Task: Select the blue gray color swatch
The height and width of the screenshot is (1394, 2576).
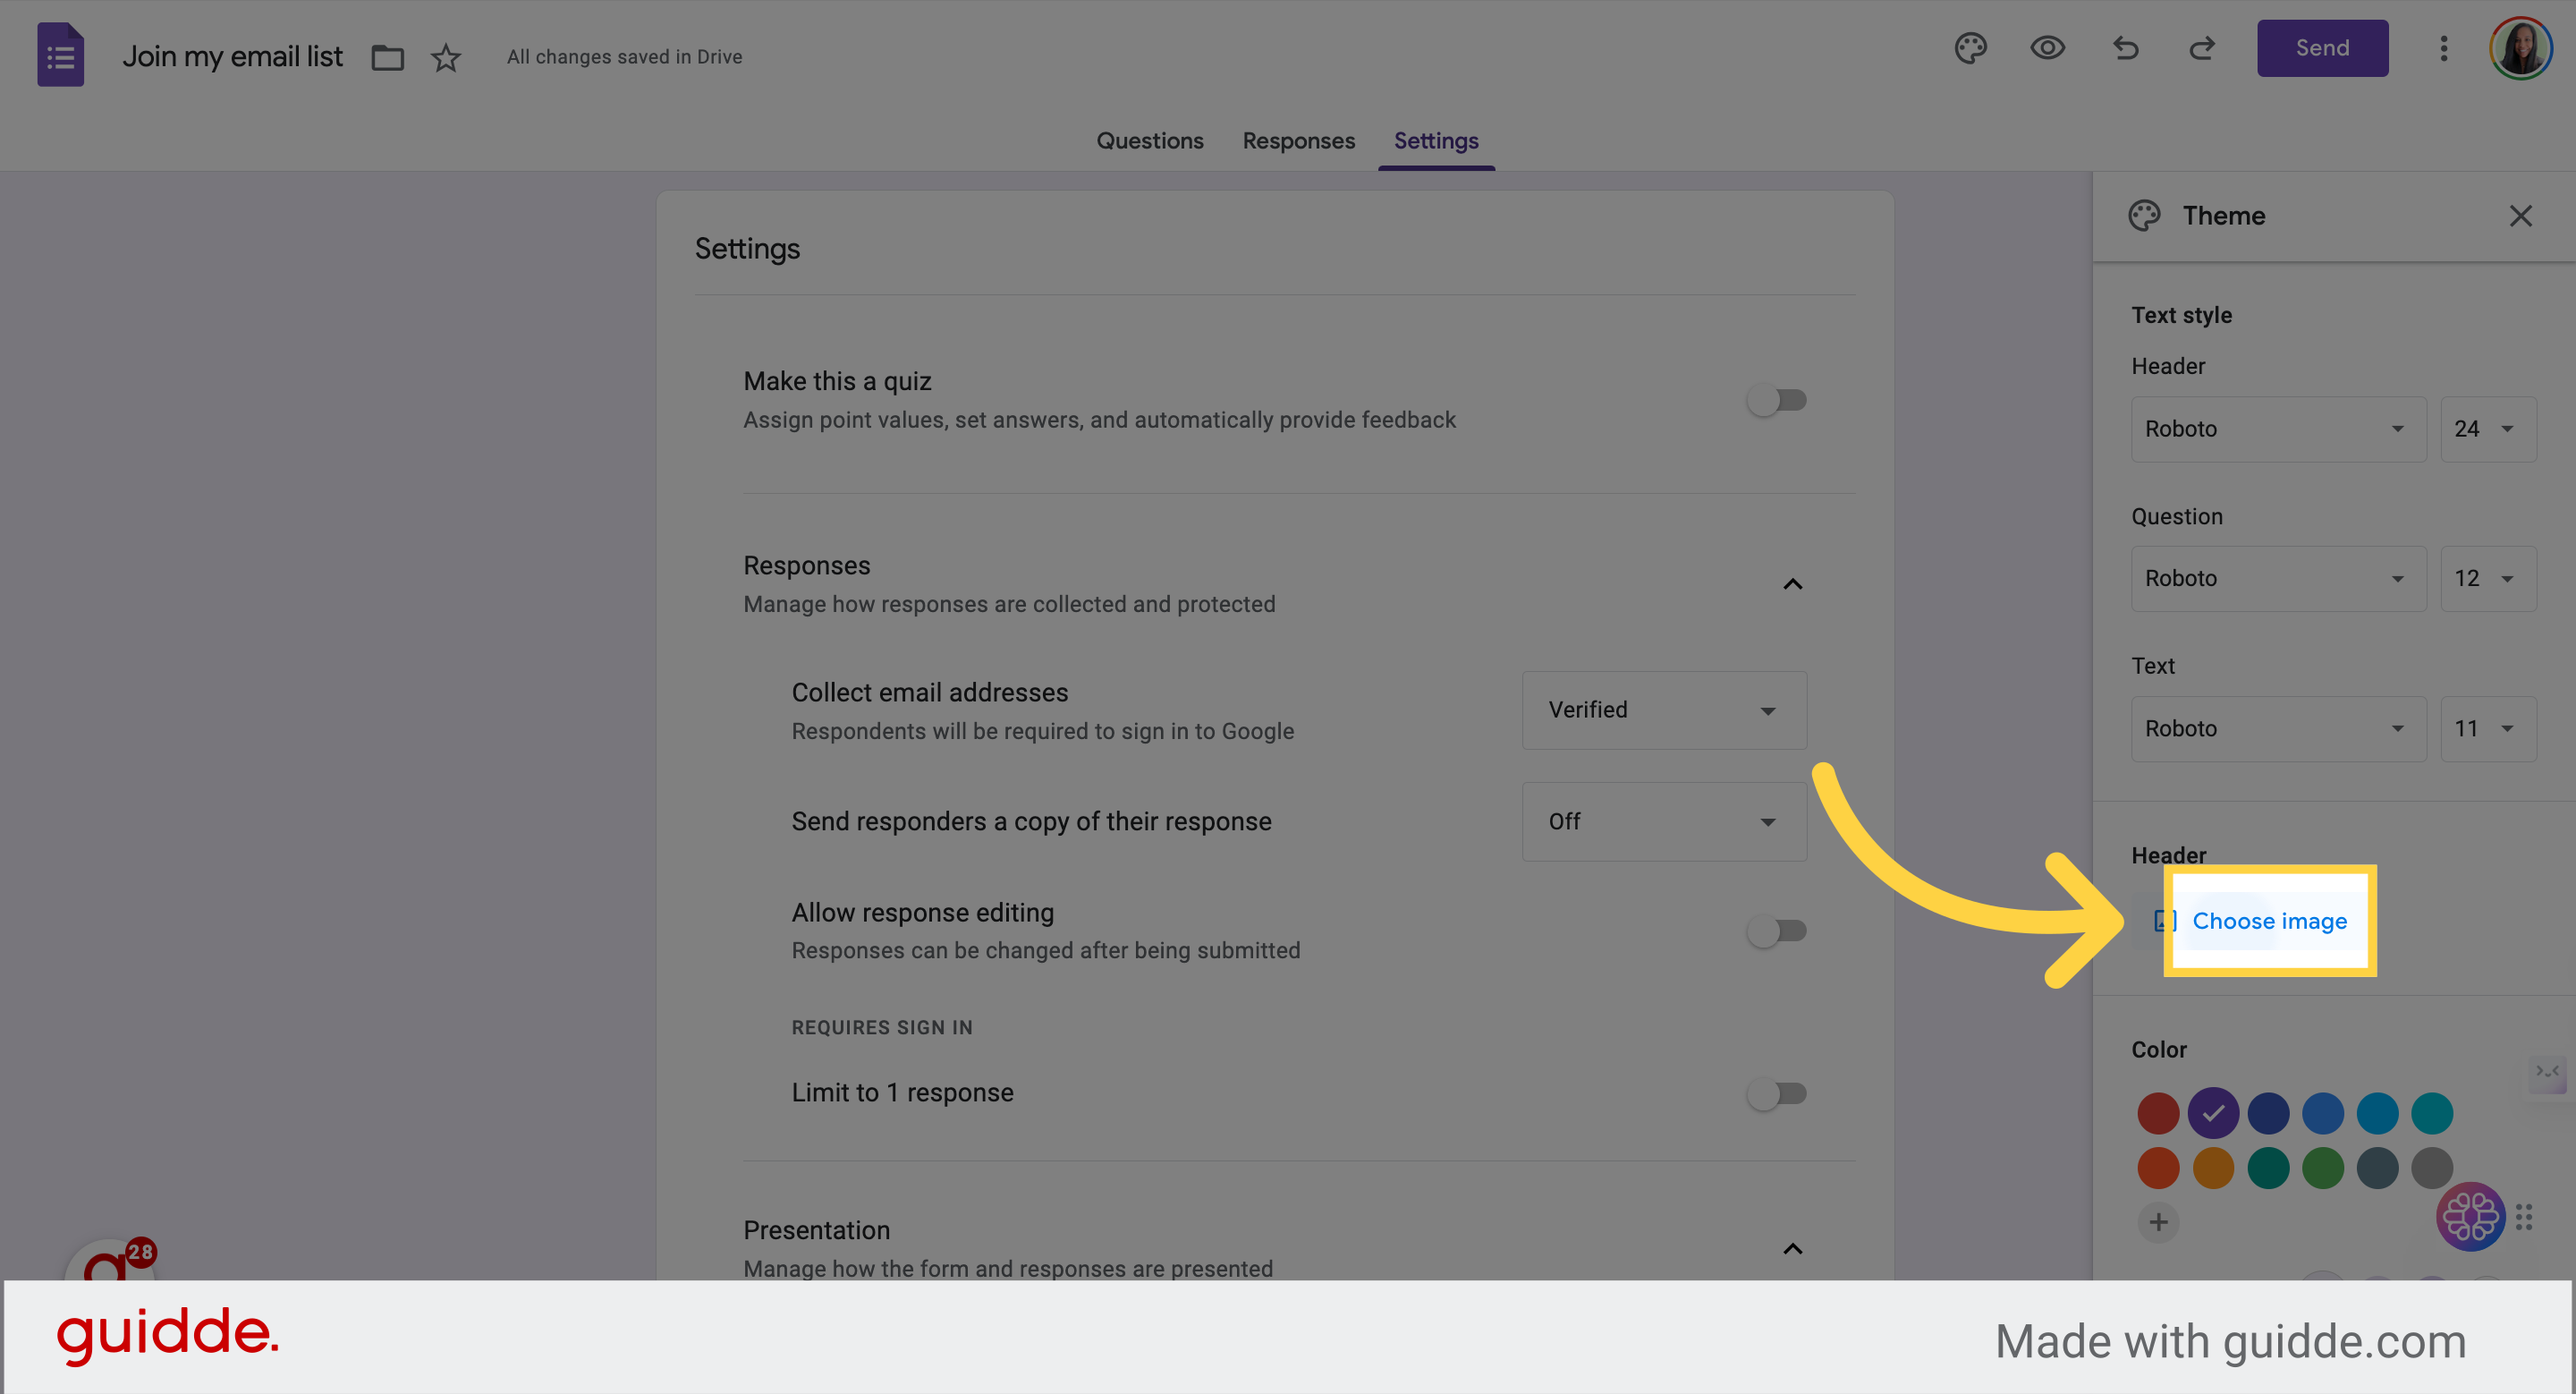Action: point(2377,1168)
